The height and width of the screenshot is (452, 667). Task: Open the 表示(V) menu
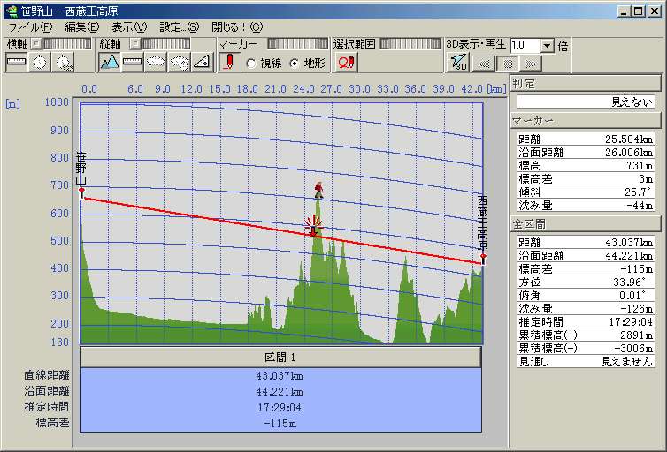tap(129, 27)
